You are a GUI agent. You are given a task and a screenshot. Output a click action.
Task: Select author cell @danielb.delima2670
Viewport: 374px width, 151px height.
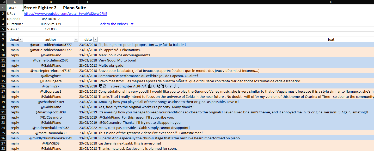51,60
